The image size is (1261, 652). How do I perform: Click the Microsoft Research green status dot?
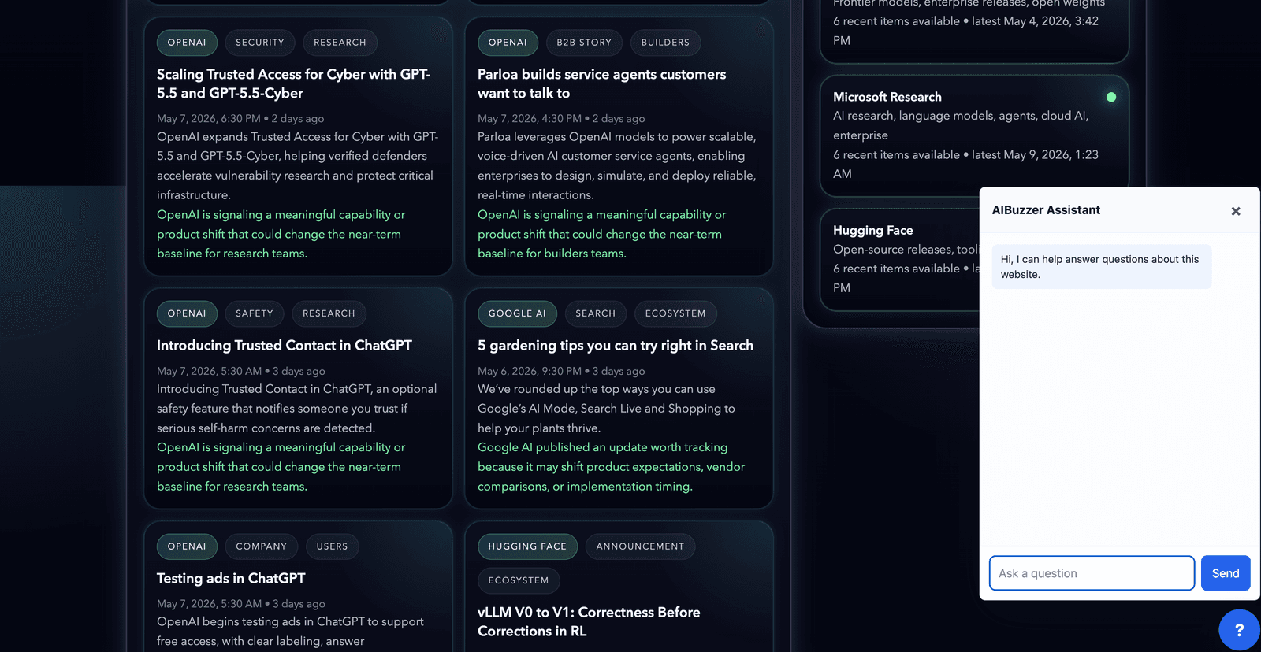1111,97
